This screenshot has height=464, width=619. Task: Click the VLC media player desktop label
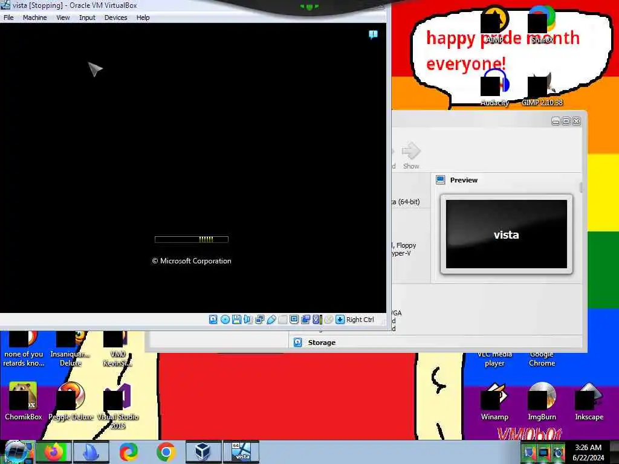tap(494, 359)
